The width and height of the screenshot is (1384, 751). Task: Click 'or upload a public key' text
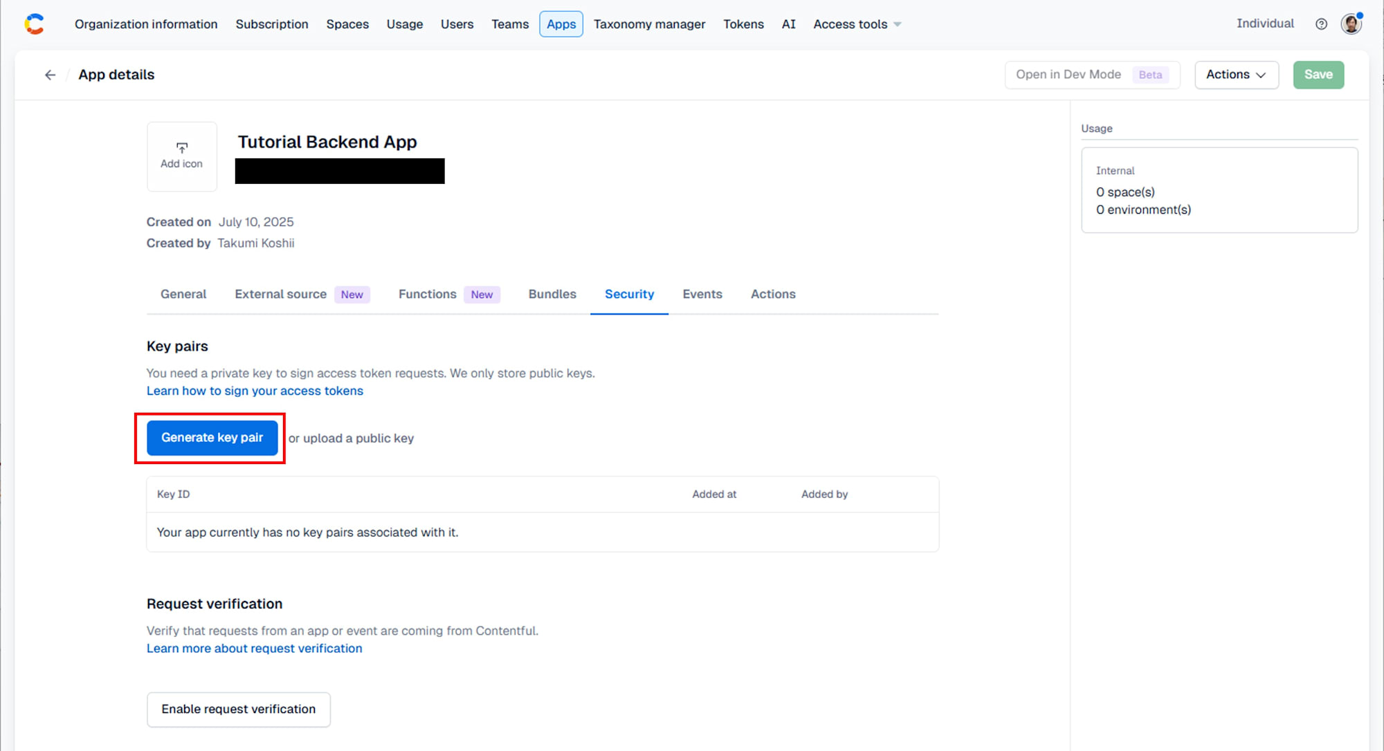pos(351,438)
